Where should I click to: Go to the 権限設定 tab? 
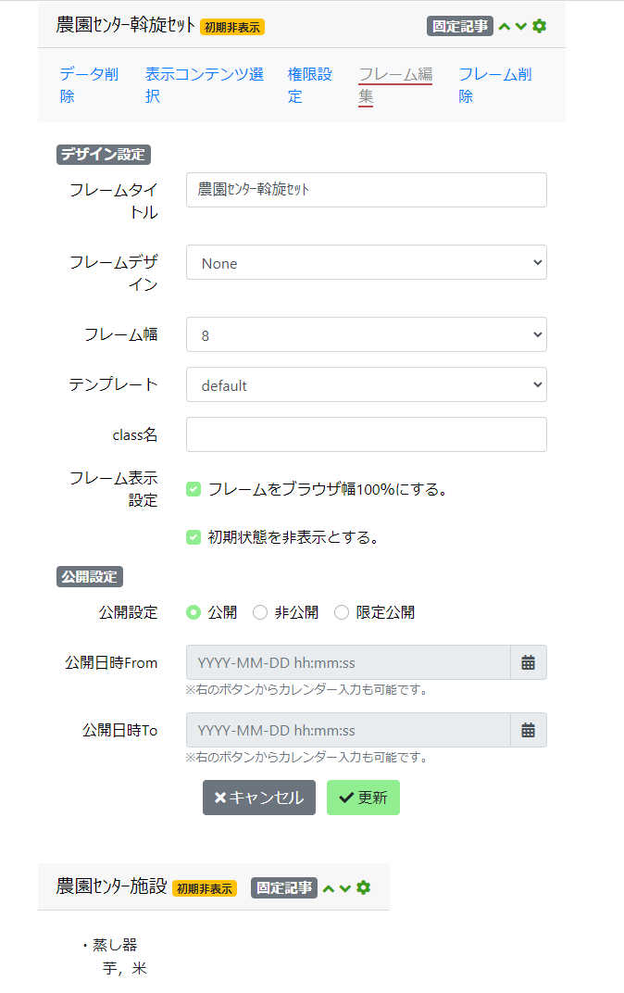click(x=309, y=85)
